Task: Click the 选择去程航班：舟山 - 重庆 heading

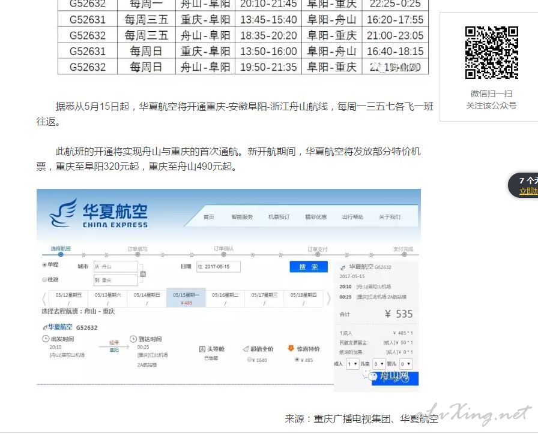Action: coord(78,311)
